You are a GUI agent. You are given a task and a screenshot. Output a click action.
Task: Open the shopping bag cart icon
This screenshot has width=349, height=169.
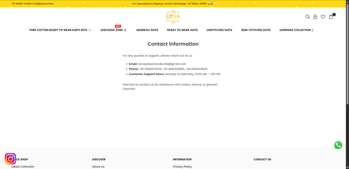pos(332,16)
